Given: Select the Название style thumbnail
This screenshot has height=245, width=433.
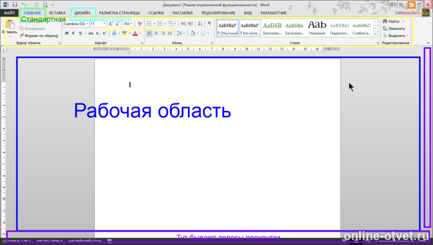Looking at the screenshot, I should (x=317, y=28).
